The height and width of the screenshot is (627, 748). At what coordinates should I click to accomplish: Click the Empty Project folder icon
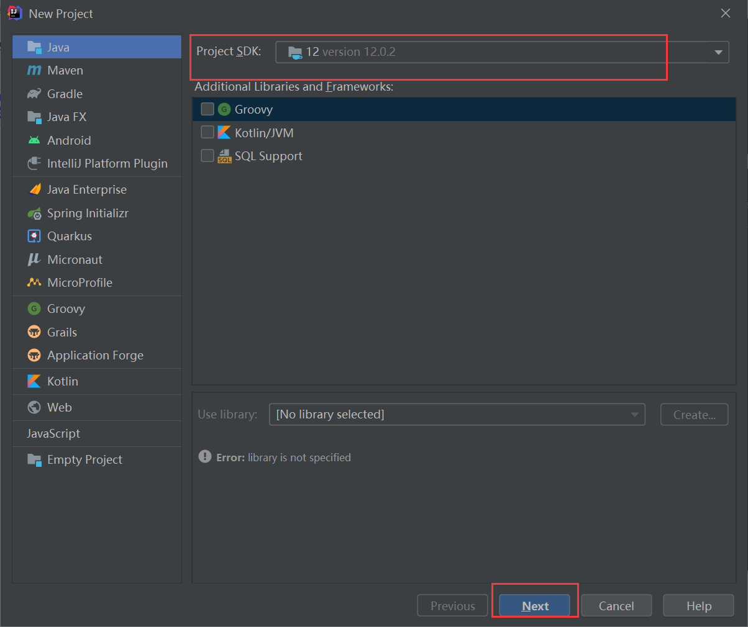click(x=34, y=459)
